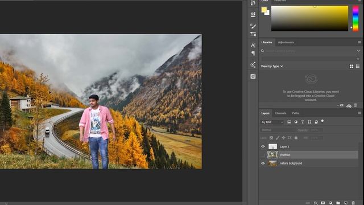
Task: Pick a shade in yellow color field
Action: point(309,18)
